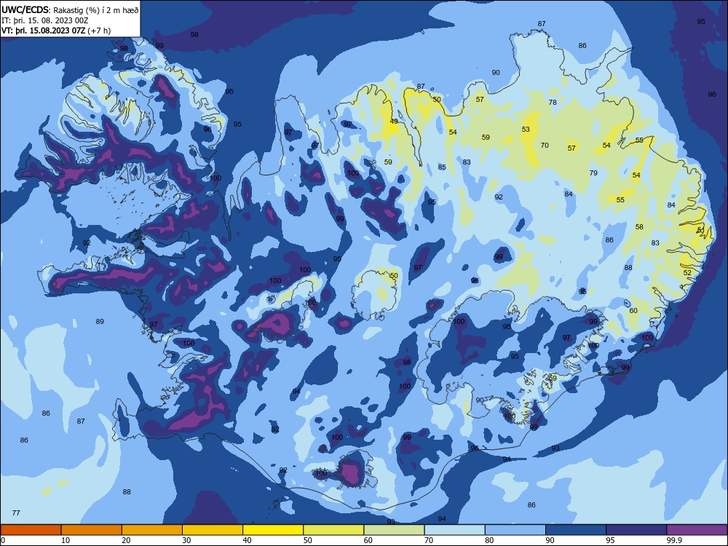Click the 80–90 light blue legend swatch
Viewport: 728px width, 546px height.
click(x=515, y=530)
